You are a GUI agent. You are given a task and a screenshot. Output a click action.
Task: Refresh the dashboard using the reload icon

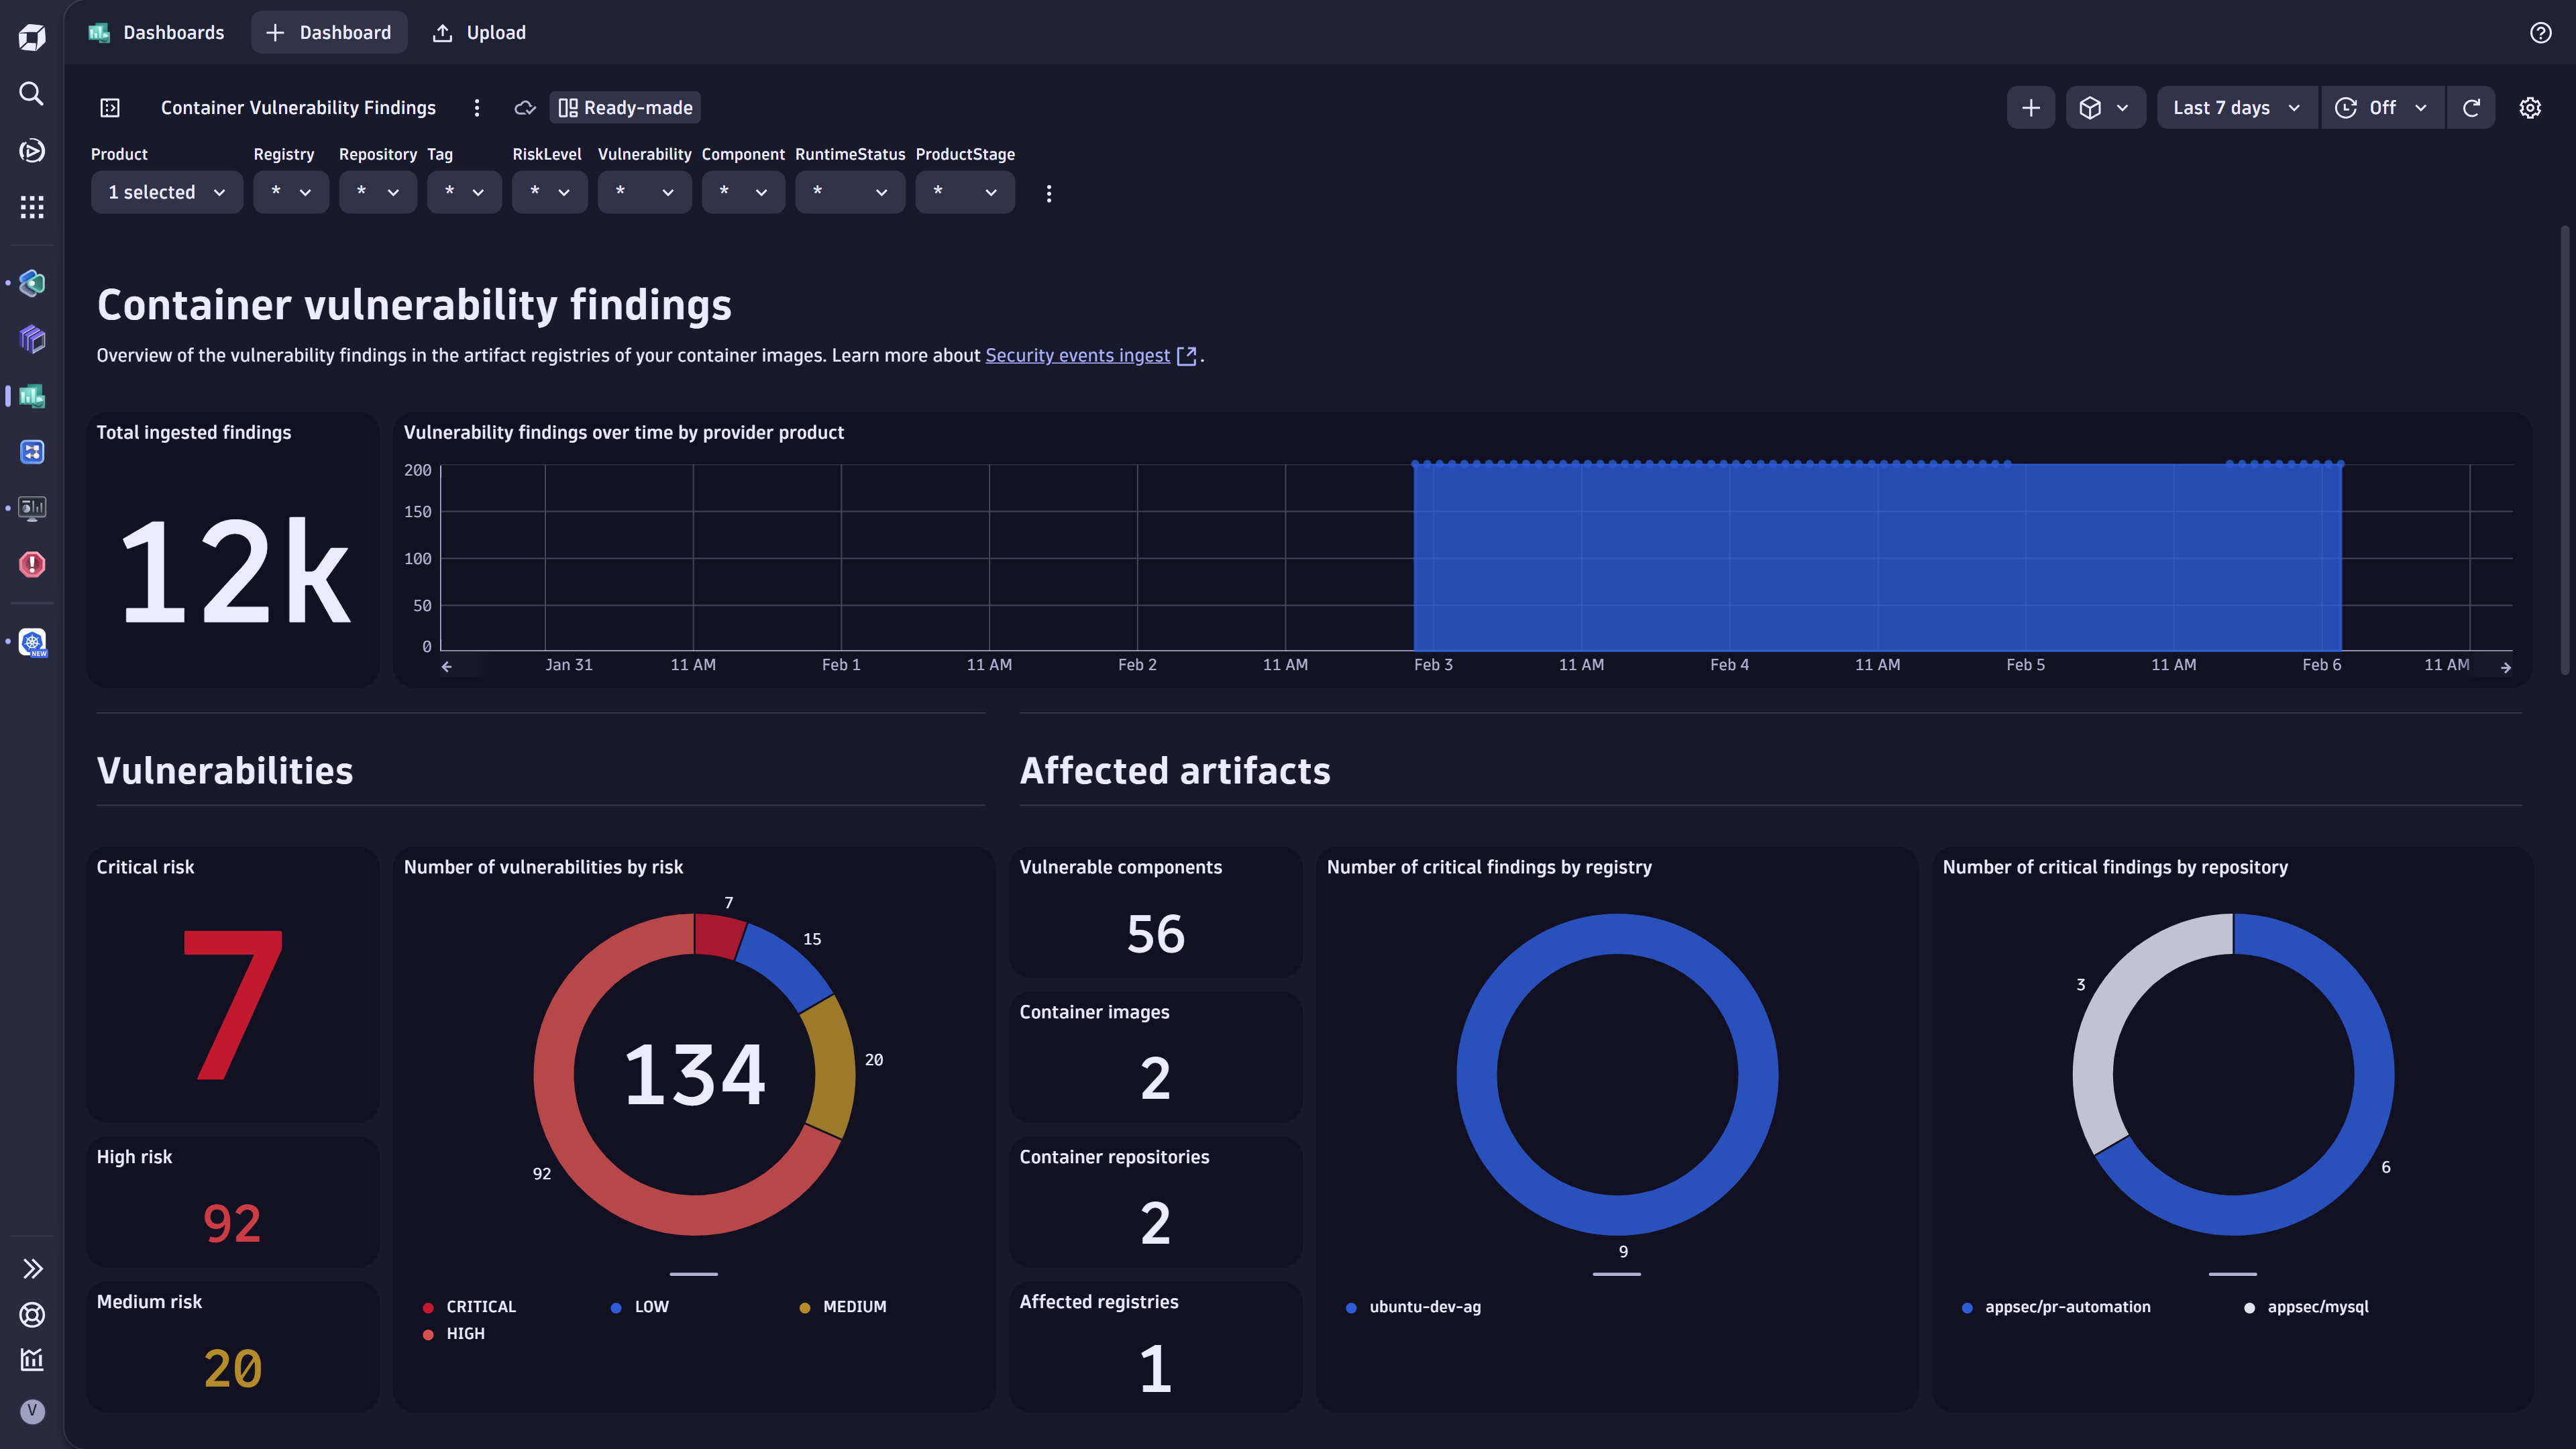[2470, 107]
